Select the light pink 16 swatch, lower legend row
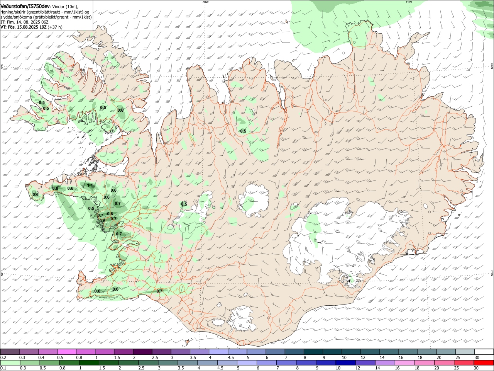This screenshot has height=371, width=494. [404, 362]
